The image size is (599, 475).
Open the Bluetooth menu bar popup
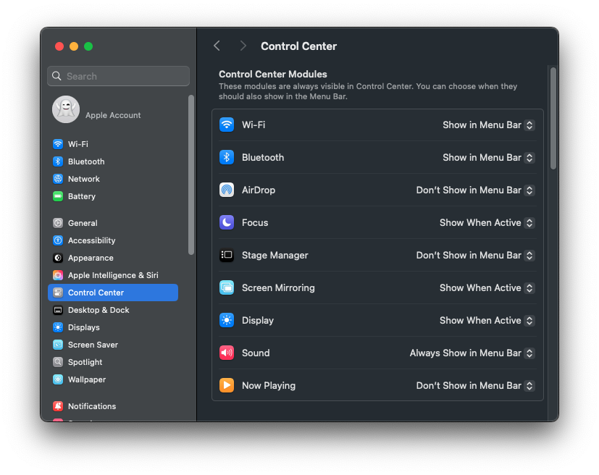tap(488, 157)
